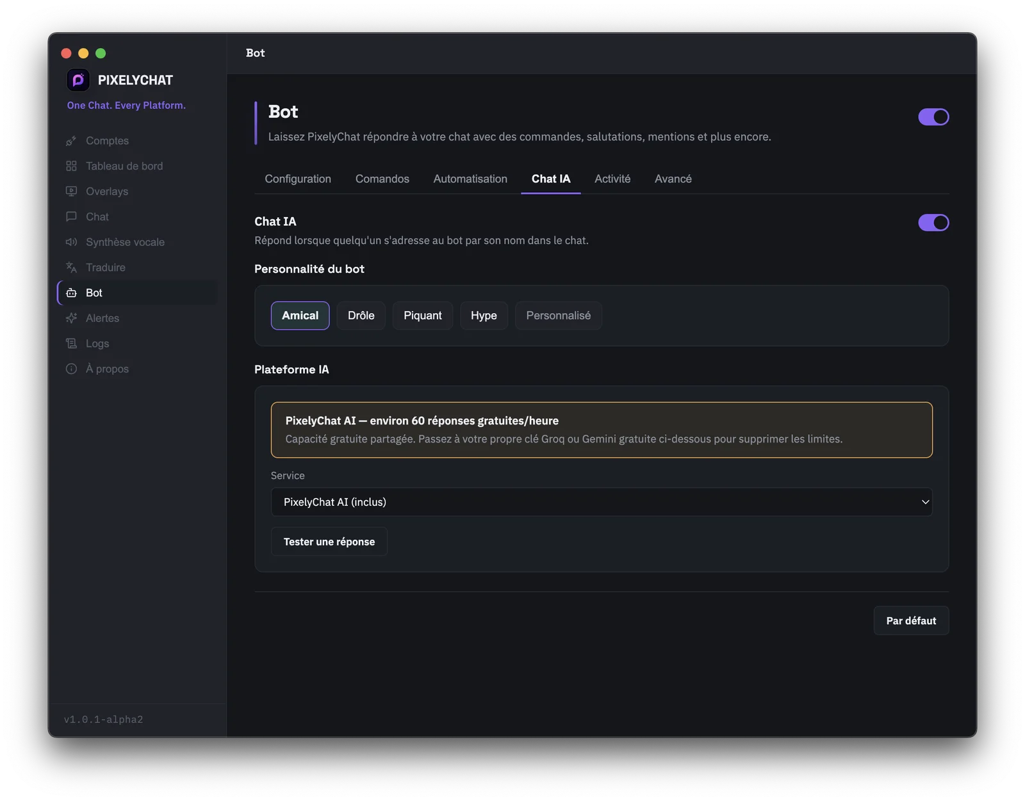This screenshot has width=1025, height=801.
Task: Open the À propos page
Action: [x=137, y=369]
